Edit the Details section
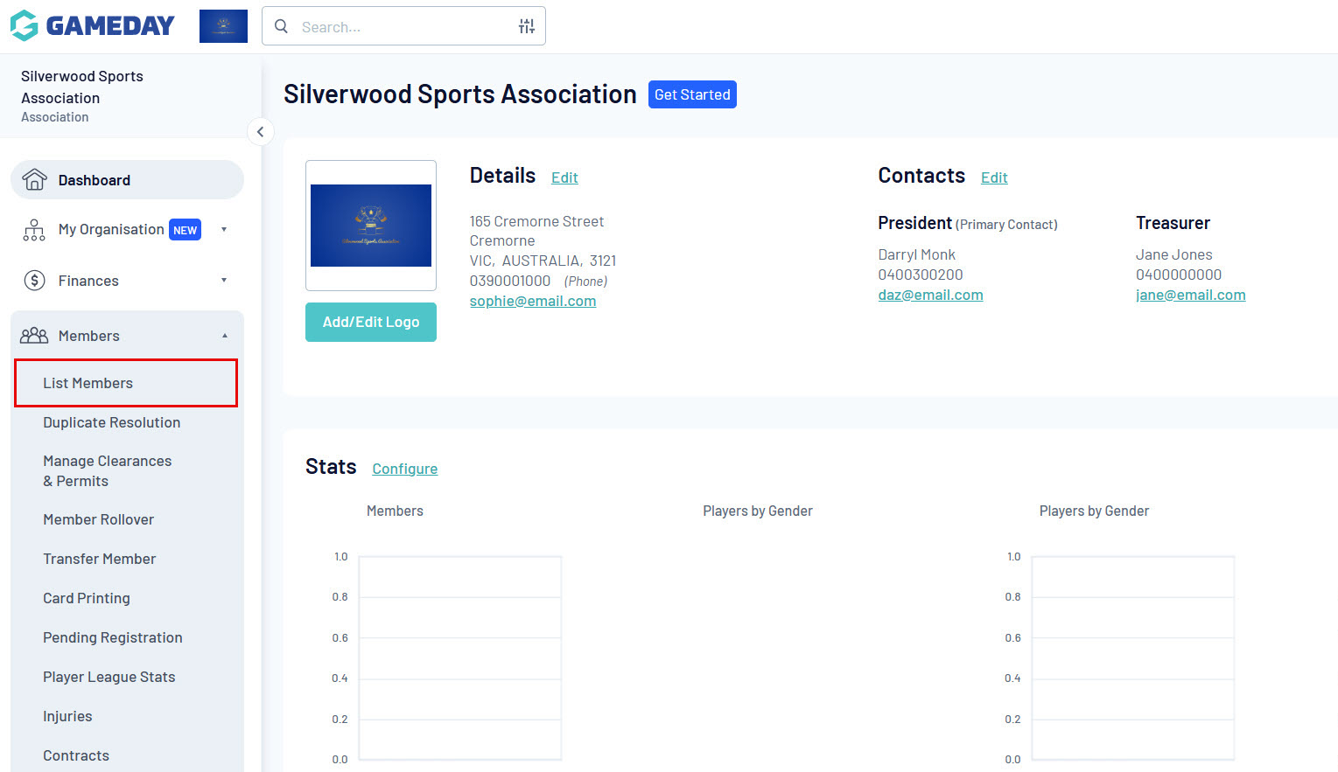The image size is (1338, 772). (x=564, y=177)
